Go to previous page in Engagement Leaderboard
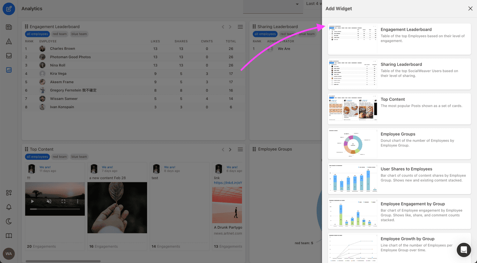Image resolution: width=477 pixels, height=263 pixels. [x=223, y=27]
